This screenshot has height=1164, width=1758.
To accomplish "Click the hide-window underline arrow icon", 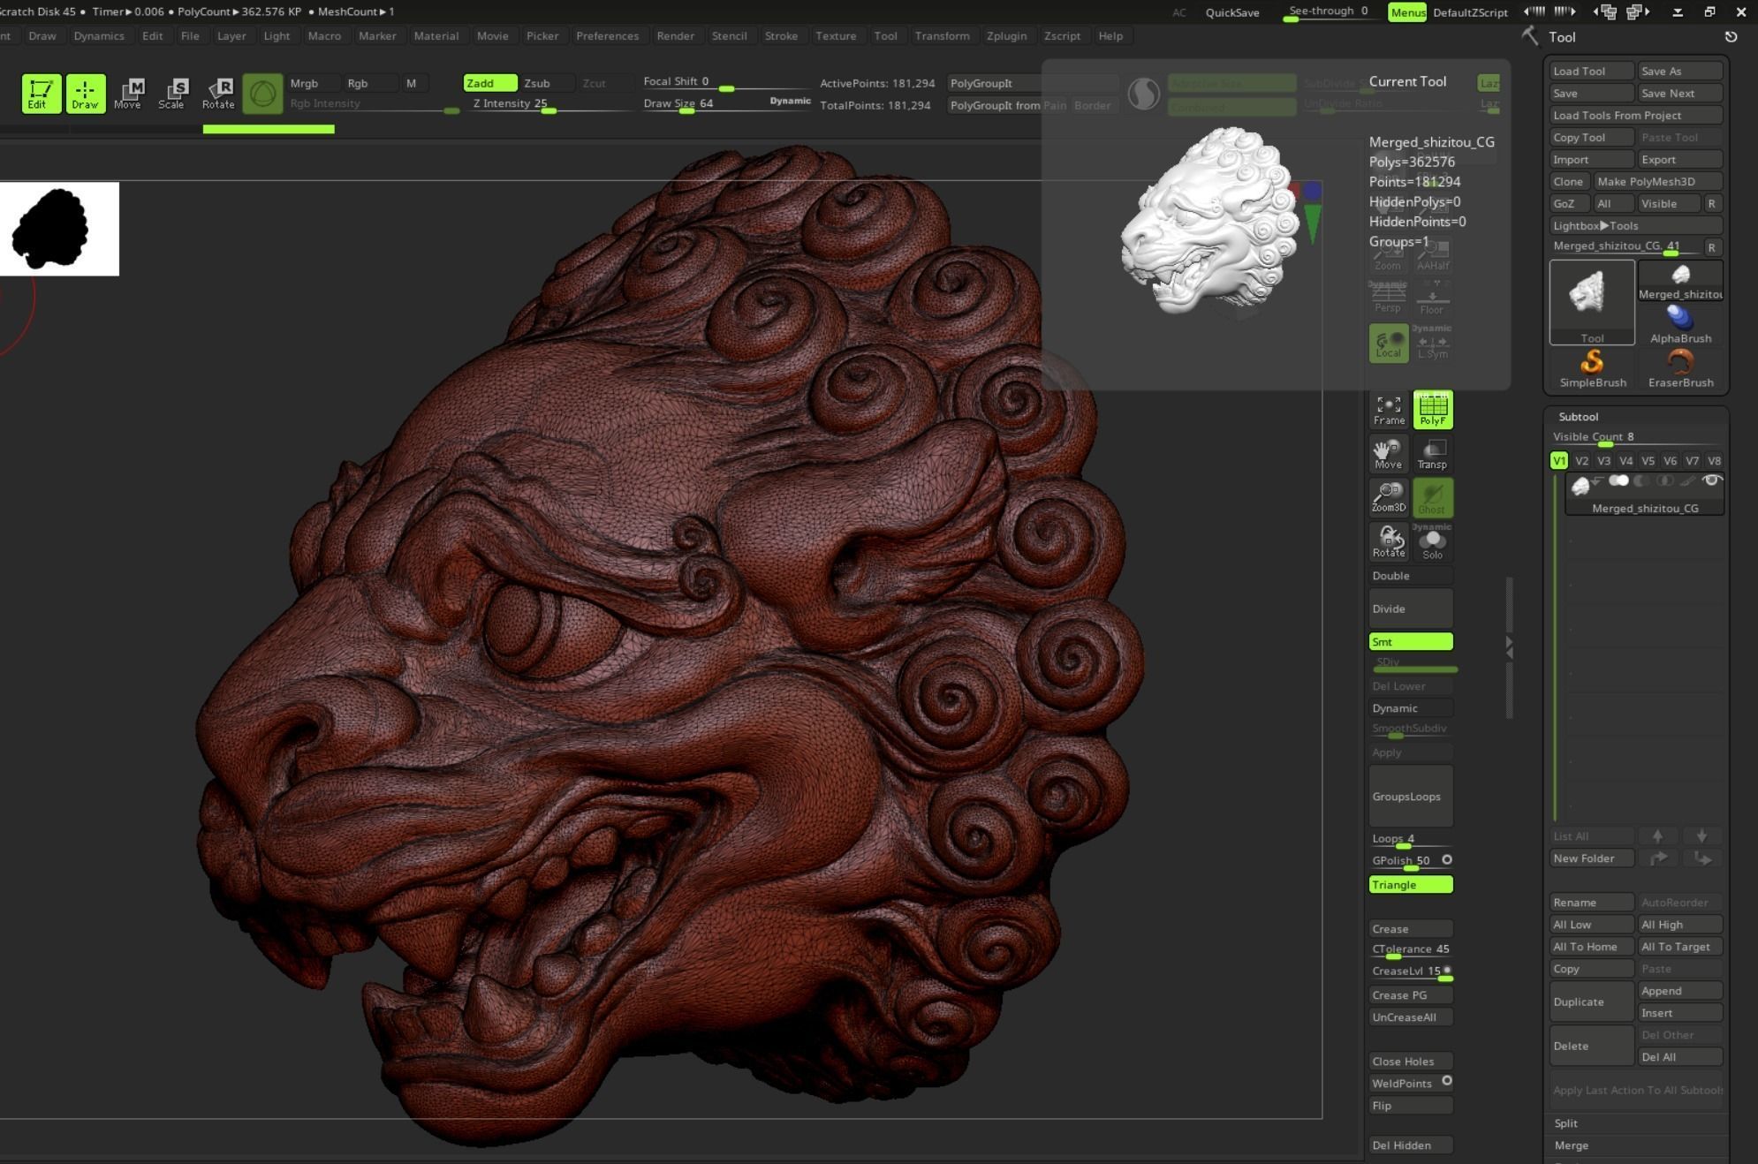I will (1678, 11).
